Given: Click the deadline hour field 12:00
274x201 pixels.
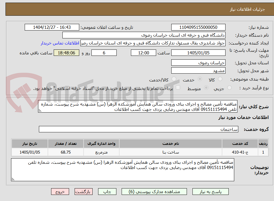Looking at the screenshot, I should (x=143, y=53).
